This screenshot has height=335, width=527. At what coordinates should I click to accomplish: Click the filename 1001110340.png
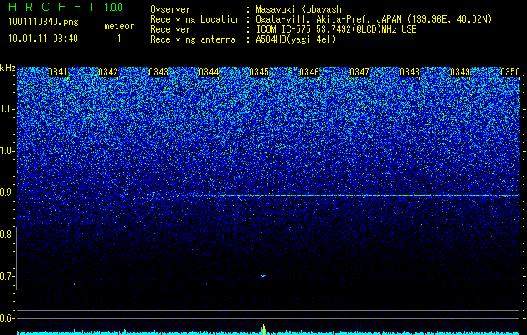coord(44,23)
